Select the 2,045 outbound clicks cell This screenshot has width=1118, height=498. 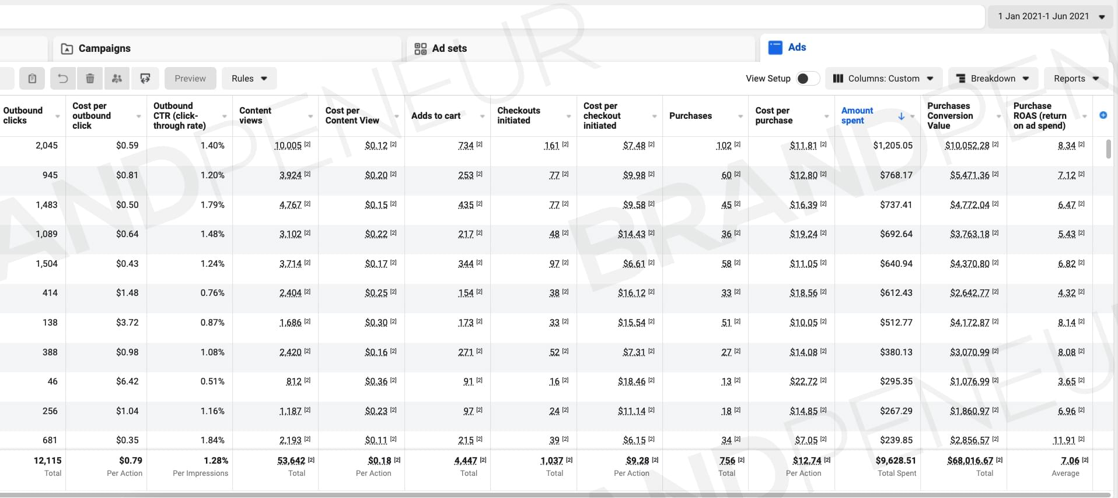(47, 146)
